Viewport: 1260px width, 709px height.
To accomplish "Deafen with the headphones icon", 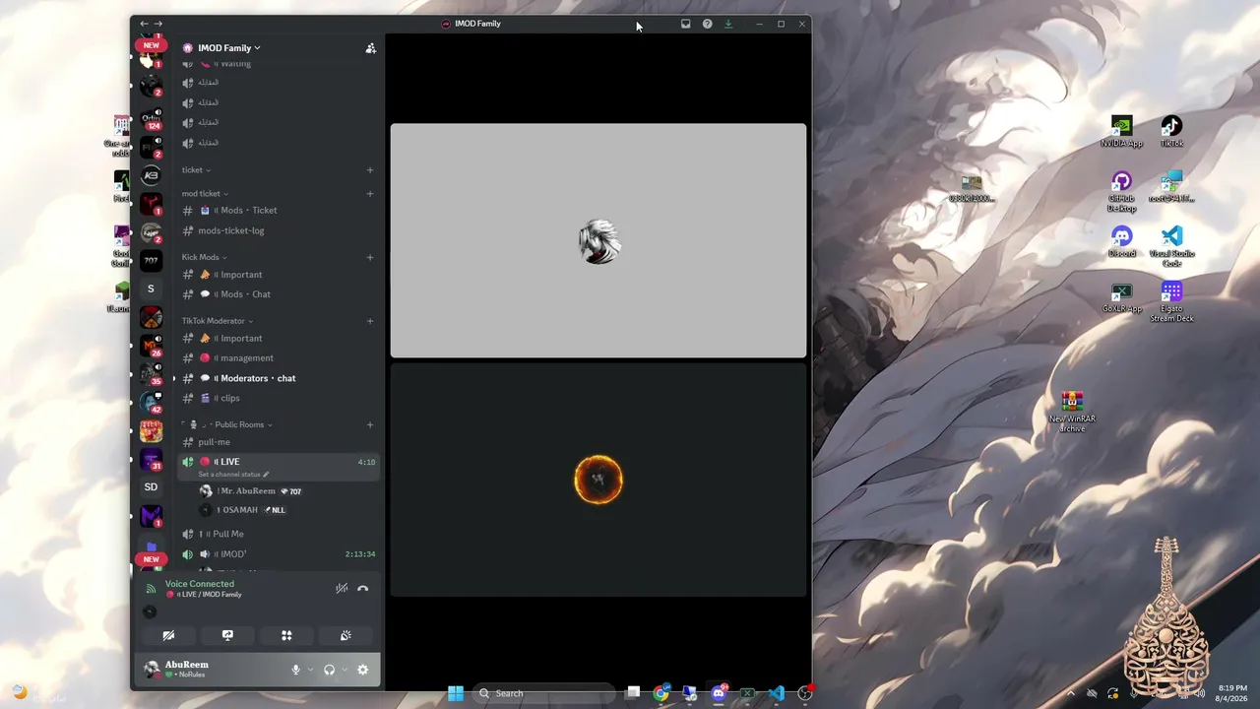I will point(329,670).
